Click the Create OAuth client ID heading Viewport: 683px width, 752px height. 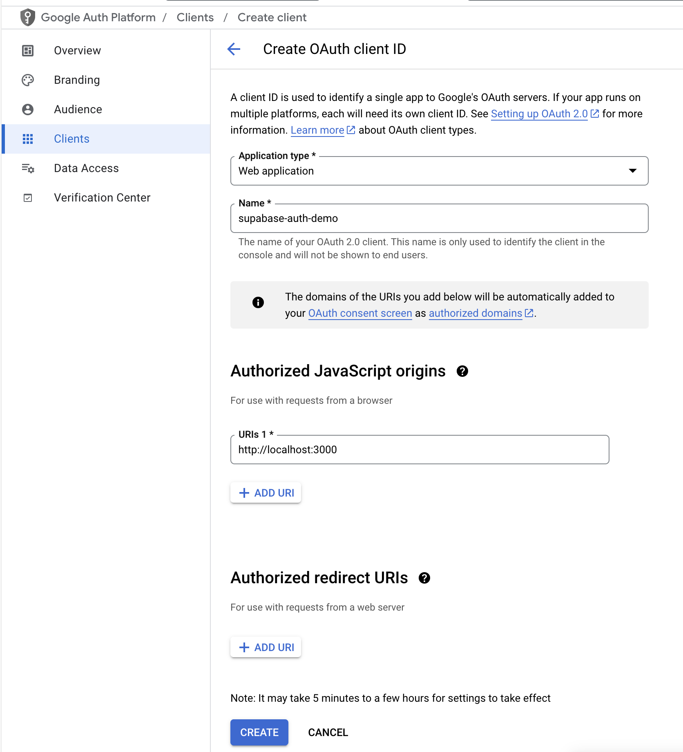click(x=335, y=49)
